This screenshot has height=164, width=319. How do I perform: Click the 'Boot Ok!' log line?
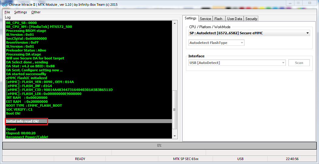(13, 113)
